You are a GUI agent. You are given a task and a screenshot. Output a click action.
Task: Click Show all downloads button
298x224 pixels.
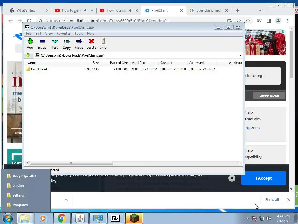point(272,200)
